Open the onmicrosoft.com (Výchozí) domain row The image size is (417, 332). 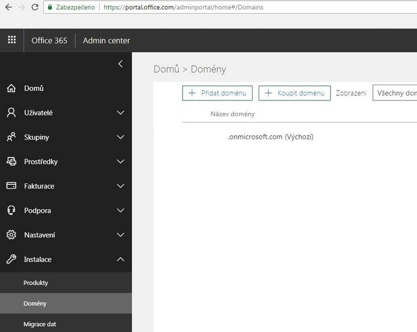pyautogui.click(x=270, y=137)
